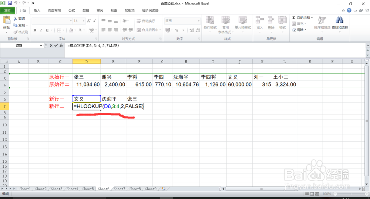Click the Insert cells (插入) icon

tap(260, 20)
